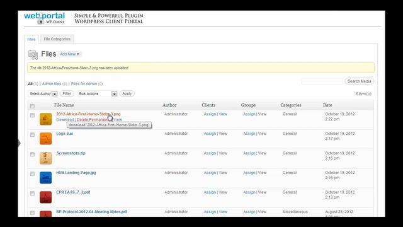Image resolution: width=403 pixels, height=227 pixels.
Task: Click the 8 item(s) count text
Action: [363, 94]
